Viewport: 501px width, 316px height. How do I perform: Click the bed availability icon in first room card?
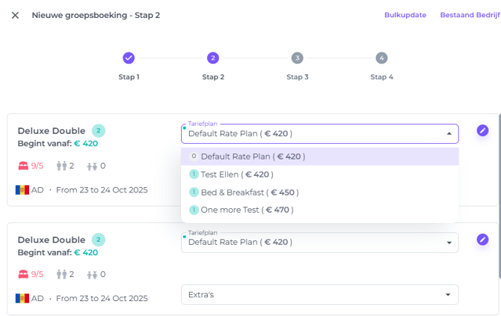(22, 166)
